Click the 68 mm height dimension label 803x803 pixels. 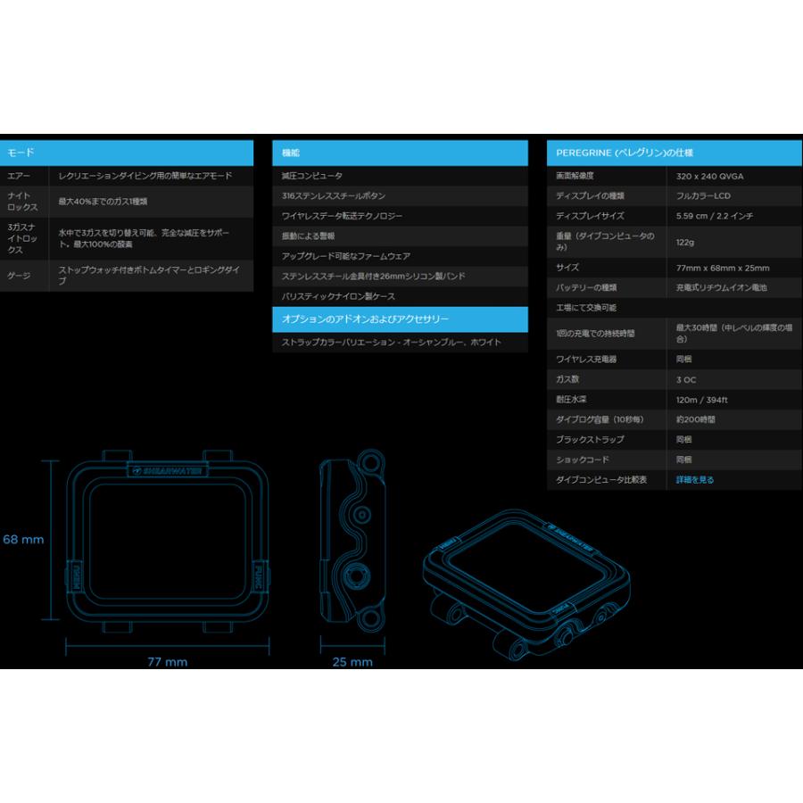pyautogui.click(x=23, y=539)
